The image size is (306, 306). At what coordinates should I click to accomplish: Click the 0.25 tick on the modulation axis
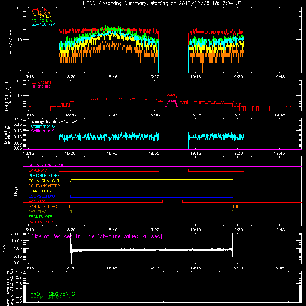[18, 119]
